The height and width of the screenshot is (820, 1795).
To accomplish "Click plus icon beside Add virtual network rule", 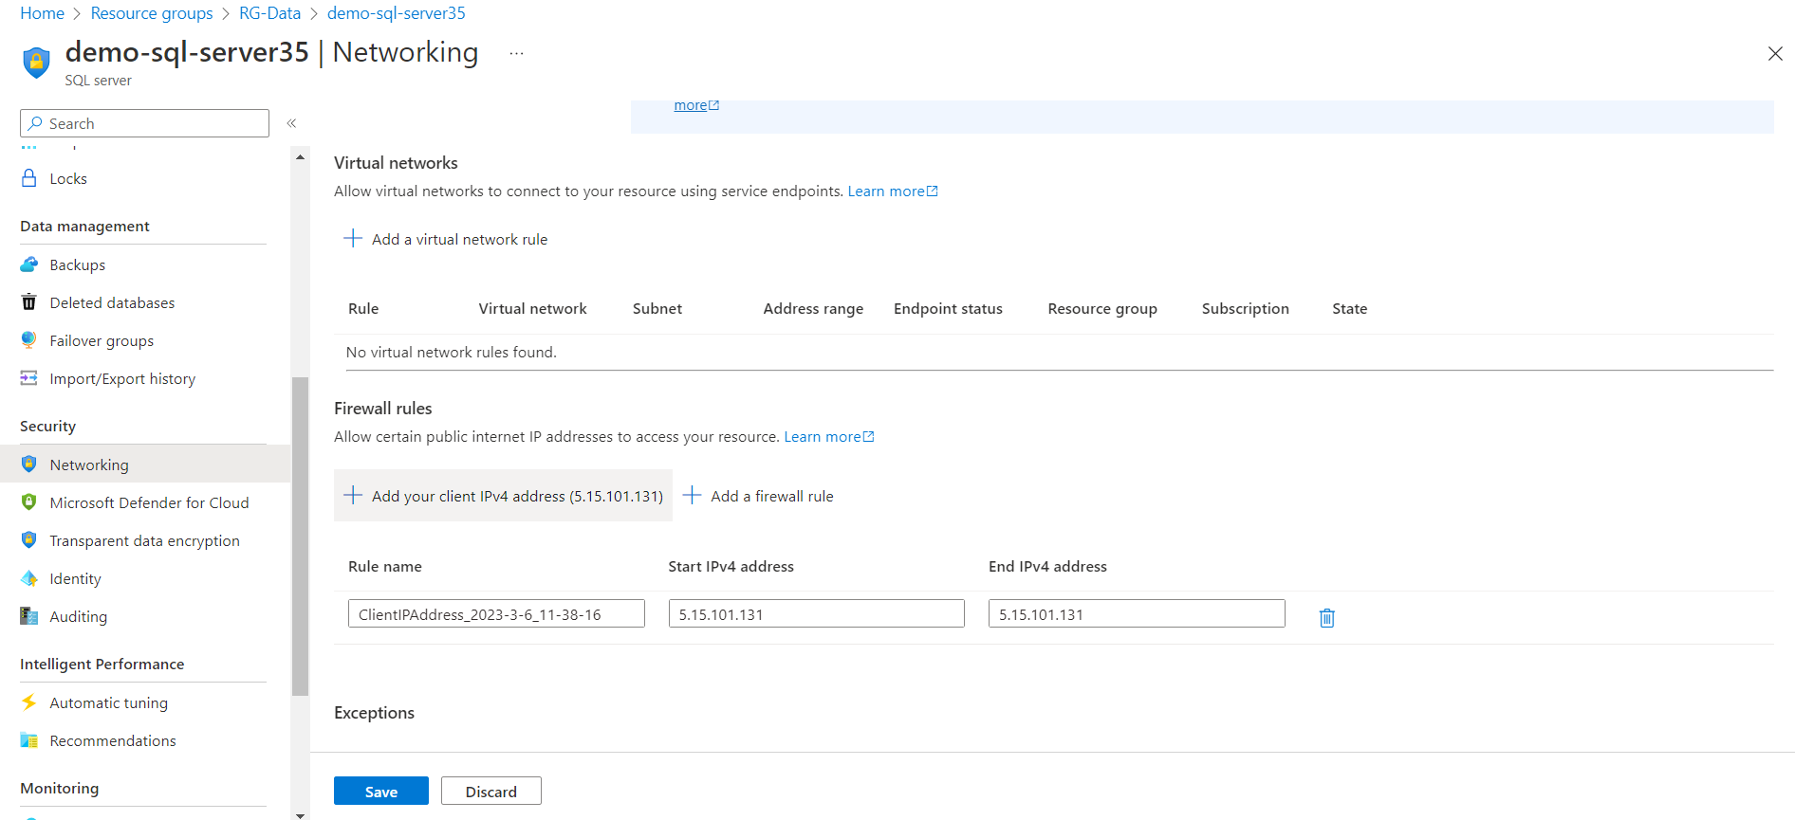I will click(353, 238).
